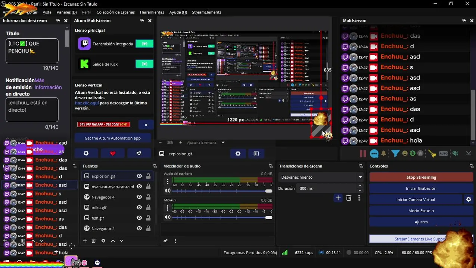Open three-dot options for Mic/Aux
Screen dimensions: 476x268
coord(168,208)
